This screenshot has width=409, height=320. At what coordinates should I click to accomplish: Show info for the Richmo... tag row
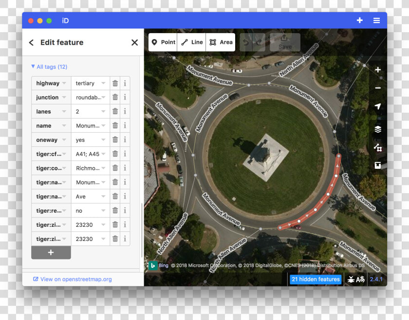125,168
